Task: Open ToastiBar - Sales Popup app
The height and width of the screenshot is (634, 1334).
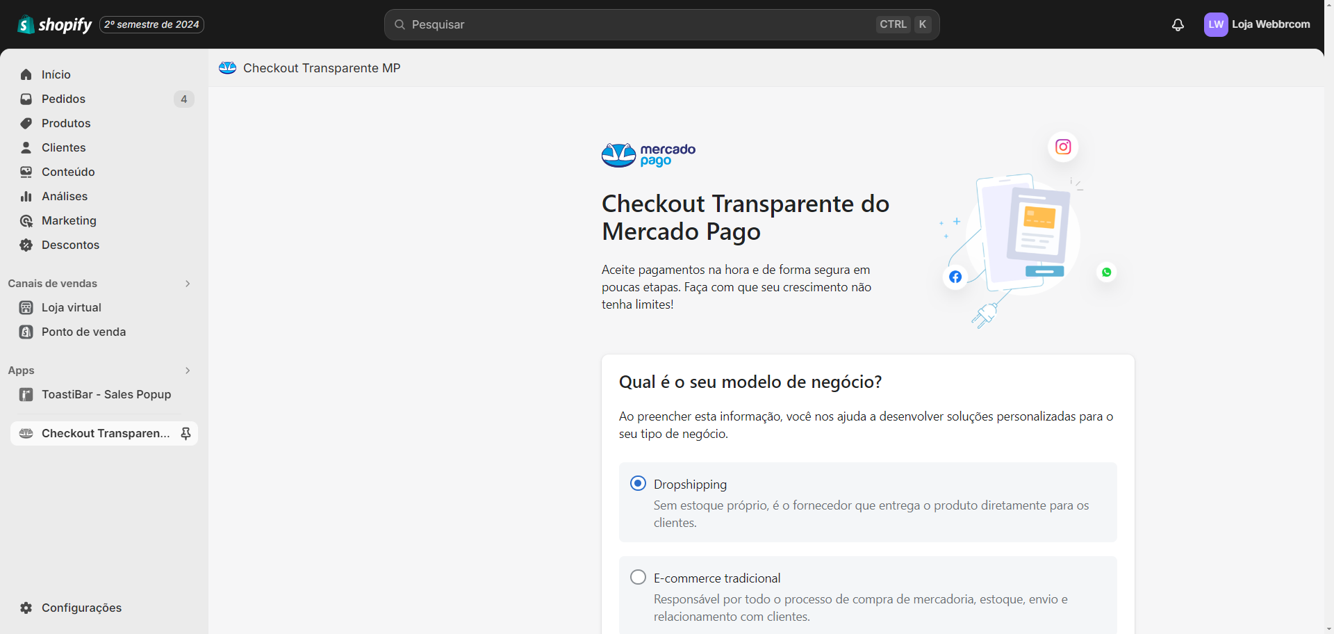Action: (104, 394)
